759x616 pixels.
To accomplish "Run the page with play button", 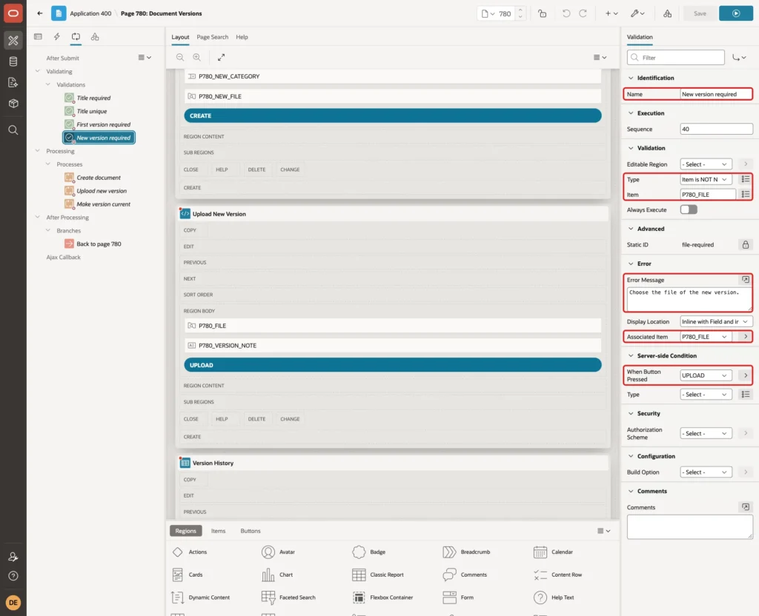I will click(x=736, y=13).
